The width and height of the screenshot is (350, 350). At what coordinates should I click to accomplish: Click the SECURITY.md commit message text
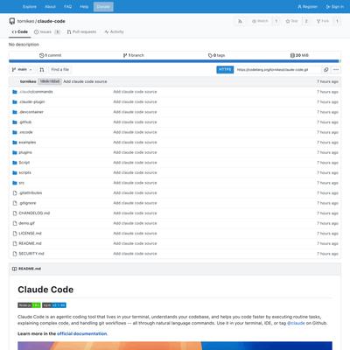[x=135, y=254]
